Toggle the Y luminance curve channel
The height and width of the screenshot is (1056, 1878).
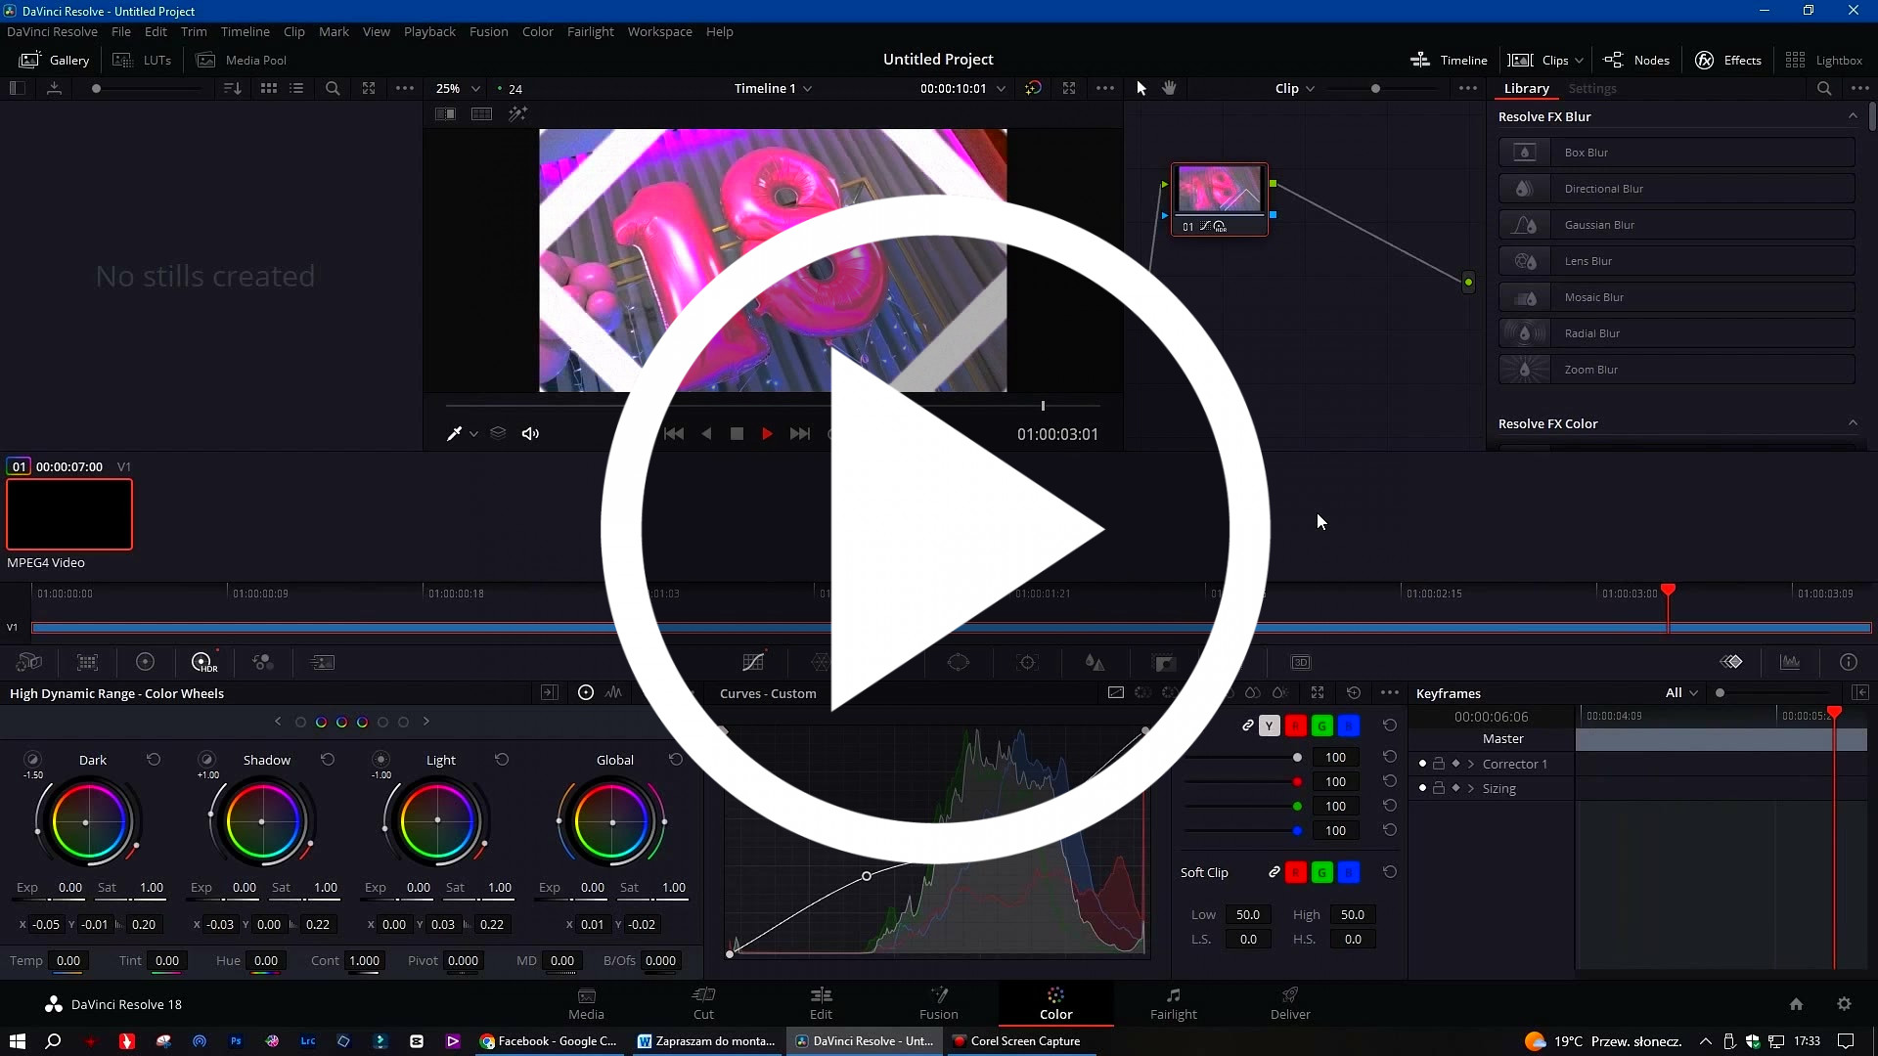pyautogui.click(x=1270, y=726)
